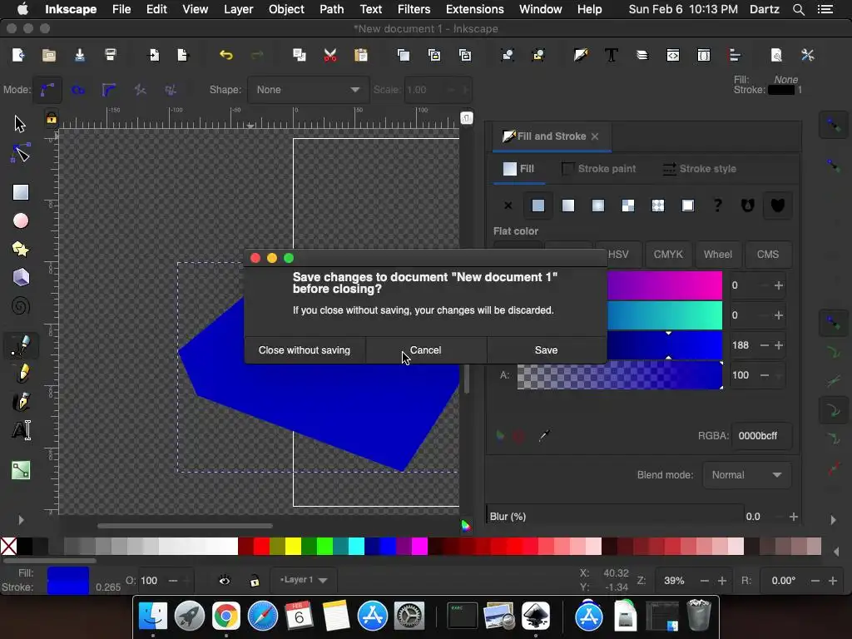Viewport: 852px width, 639px height.
Task: Click the New document icon
Action: click(x=18, y=55)
